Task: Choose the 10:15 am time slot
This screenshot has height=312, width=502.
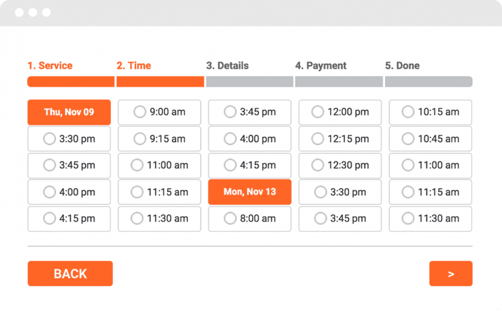Action: point(430,112)
